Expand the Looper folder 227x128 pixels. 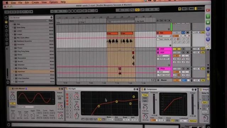point(13,34)
